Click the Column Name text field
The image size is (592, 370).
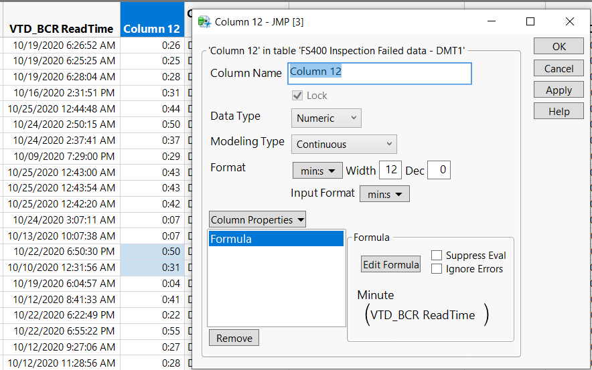pyautogui.click(x=380, y=73)
